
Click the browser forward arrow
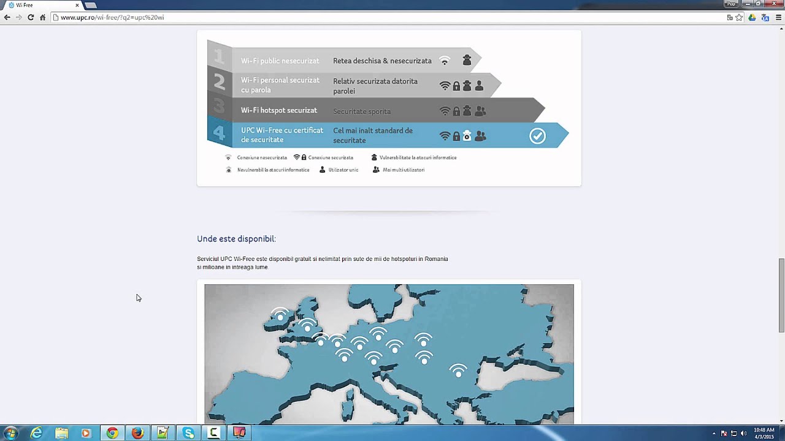click(x=18, y=17)
